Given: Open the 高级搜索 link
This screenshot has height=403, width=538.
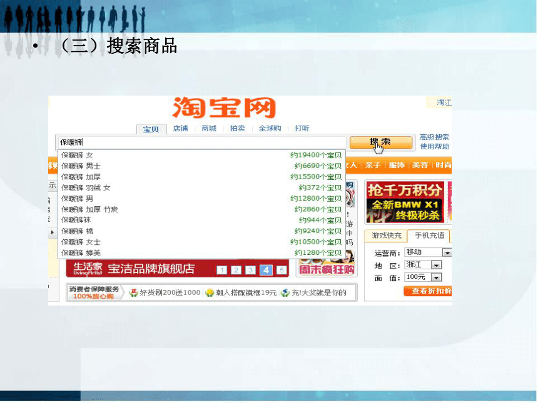Looking at the screenshot, I should [x=435, y=137].
